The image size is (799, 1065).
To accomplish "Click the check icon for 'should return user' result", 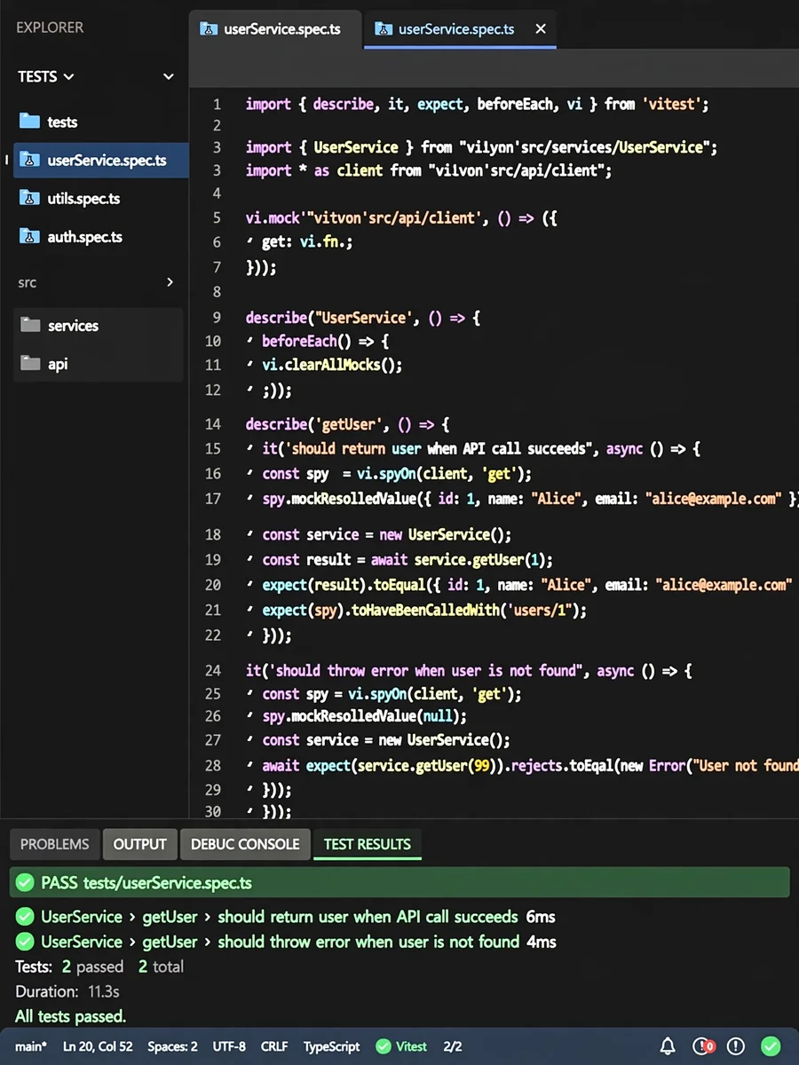I will (25, 916).
